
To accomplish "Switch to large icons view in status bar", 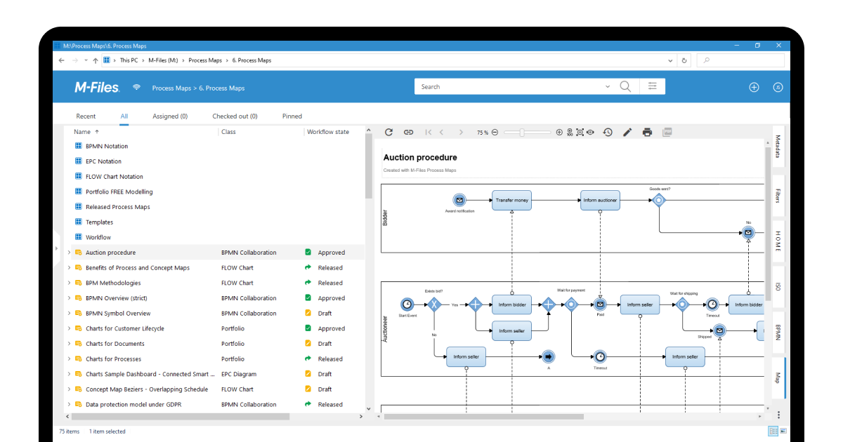I will [x=783, y=431].
